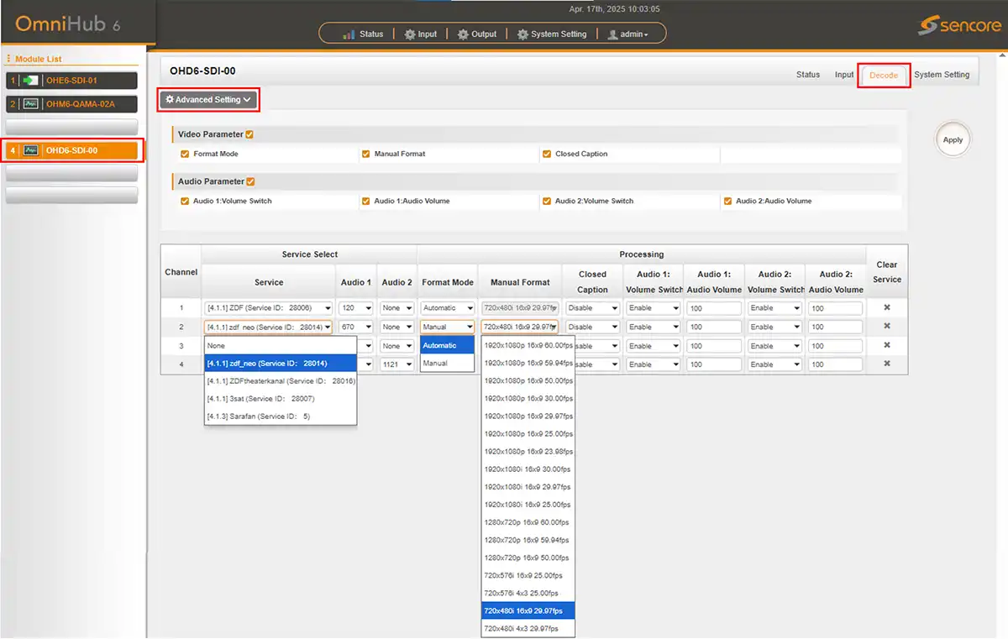Select 720x576i 4x3 25.00fps format
Viewport: 1008px width, 639px height.
528,593
